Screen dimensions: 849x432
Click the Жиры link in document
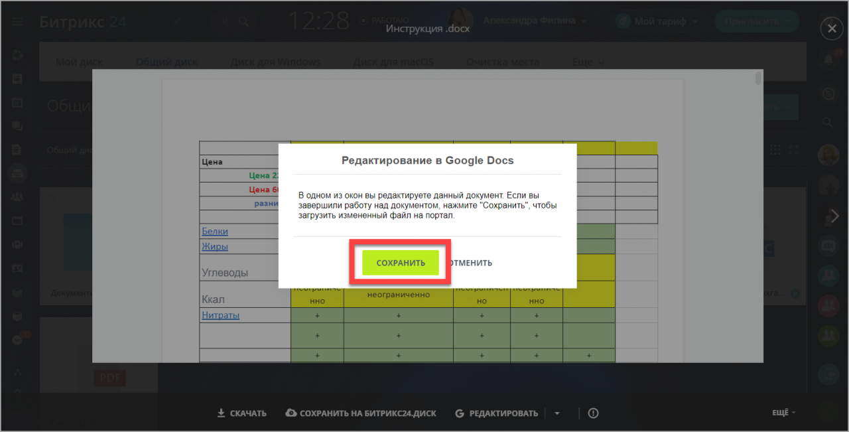(215, 246)
